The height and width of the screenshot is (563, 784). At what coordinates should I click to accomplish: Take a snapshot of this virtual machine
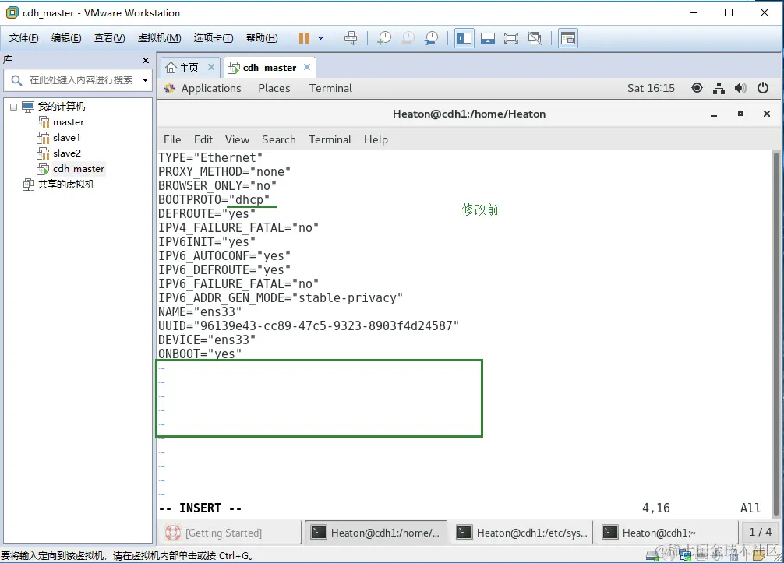click(x=384, y=38)
